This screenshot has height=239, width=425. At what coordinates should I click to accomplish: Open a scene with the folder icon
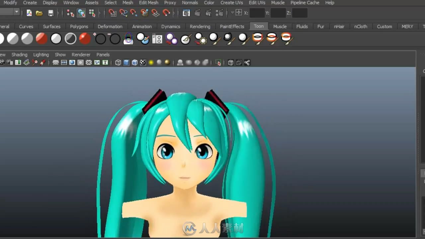39,13
